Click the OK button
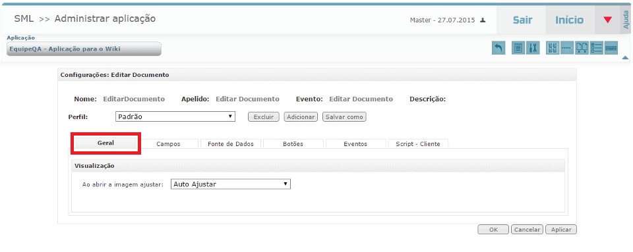The width and height of the screenshot is (633, 252). (x=493, y=230)
